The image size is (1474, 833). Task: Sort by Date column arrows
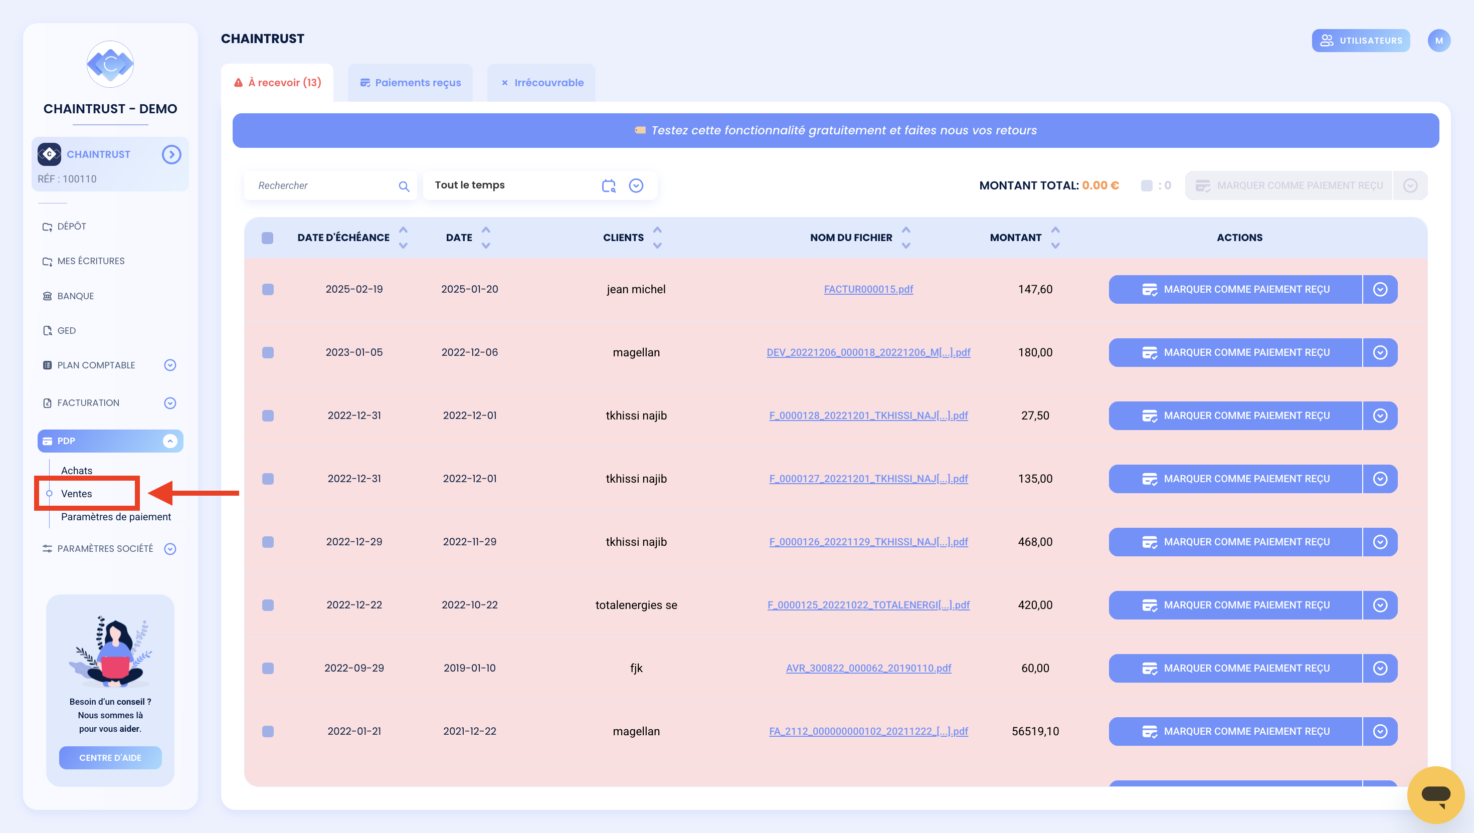point(486,238)
